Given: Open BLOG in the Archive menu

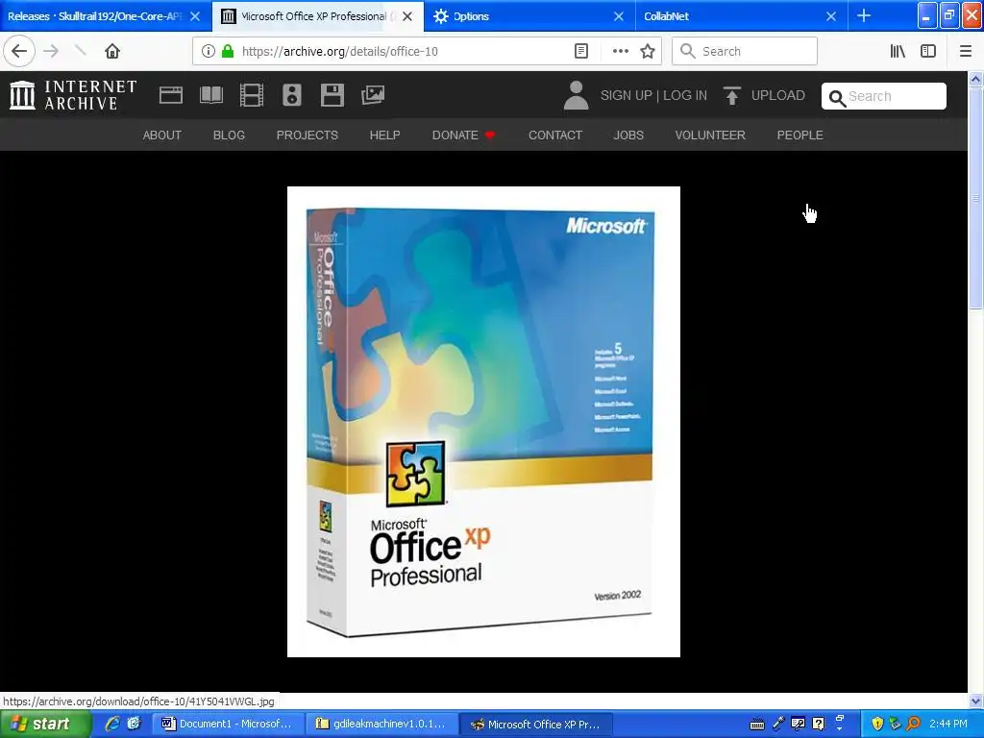Looking at the screenshot, I should [229, 135].
